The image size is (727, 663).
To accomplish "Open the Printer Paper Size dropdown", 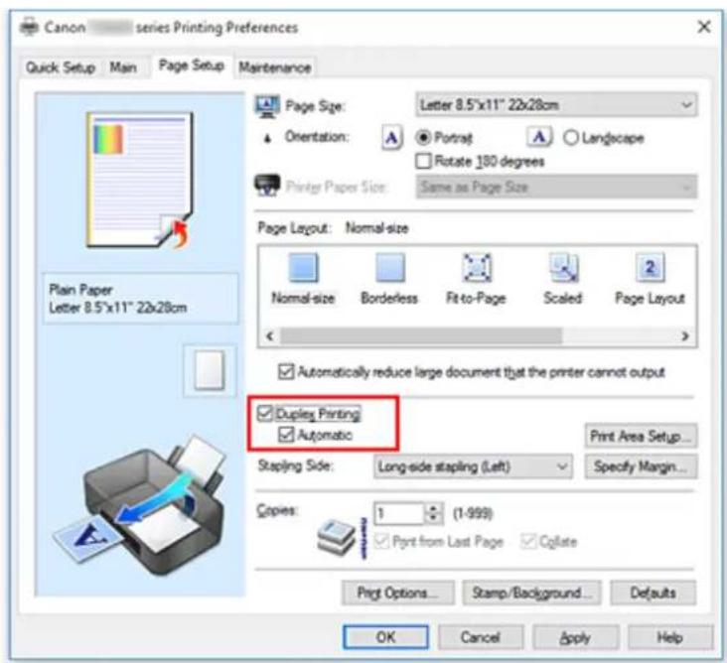I will (556, 188).
